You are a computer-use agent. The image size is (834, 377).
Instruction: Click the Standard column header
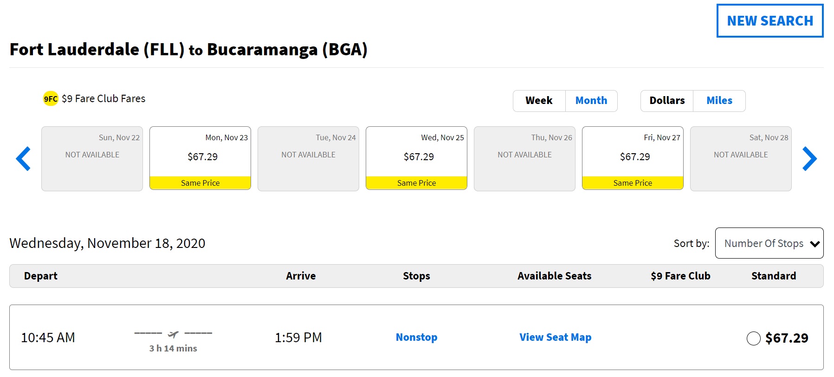coord(773,276)
